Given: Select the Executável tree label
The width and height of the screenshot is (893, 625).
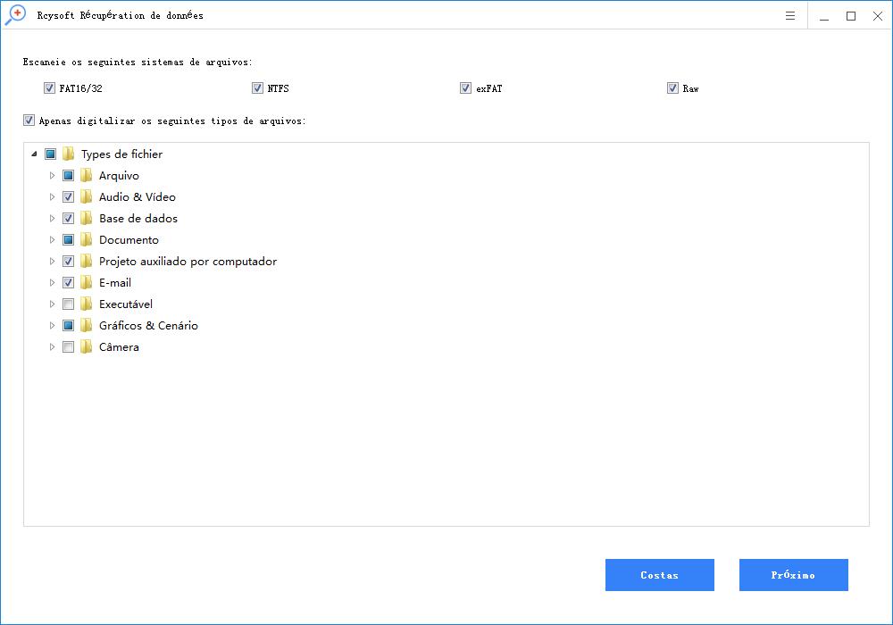Looking at the screenshot, I should [126, 304].
